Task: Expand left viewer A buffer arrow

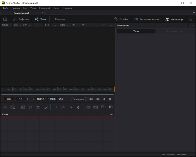Action: point(21,25)
